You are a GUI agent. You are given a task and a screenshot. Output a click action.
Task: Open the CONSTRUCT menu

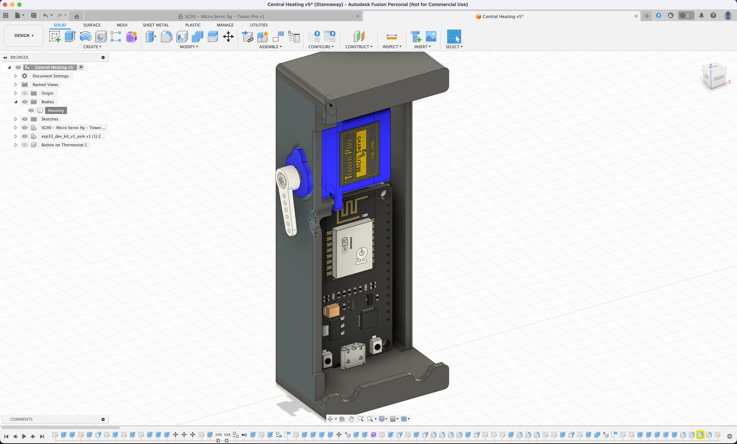click(359, 47)
